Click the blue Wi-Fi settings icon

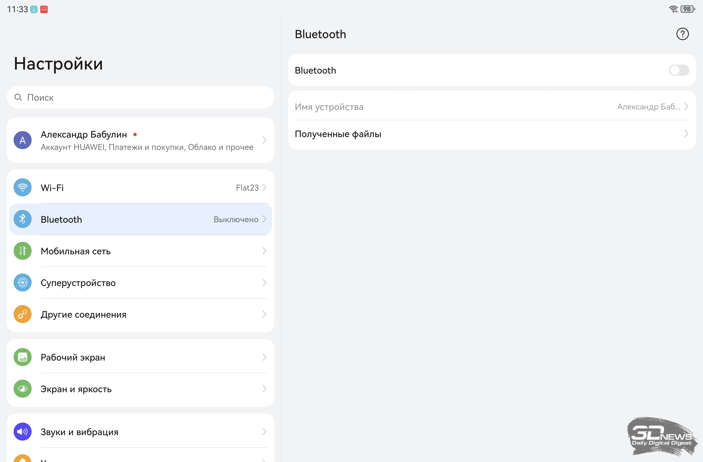(22, 188)
